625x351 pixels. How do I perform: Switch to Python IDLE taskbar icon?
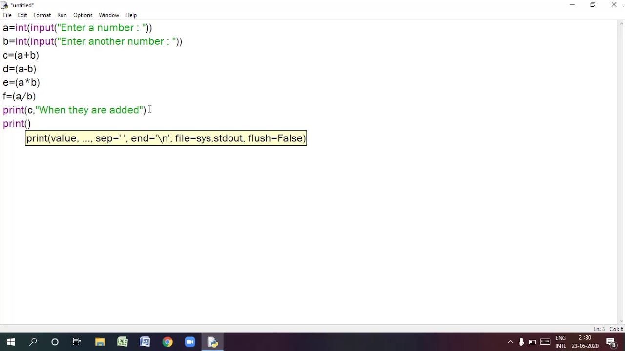212,342
